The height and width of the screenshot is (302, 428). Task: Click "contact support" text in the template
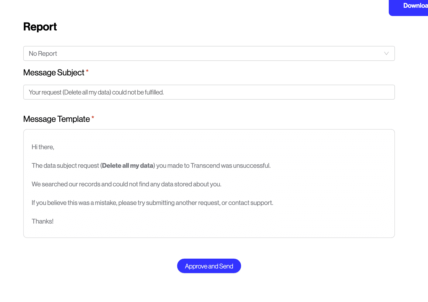pos(250,203)
